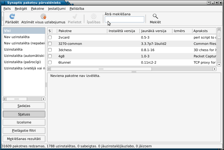Select Uzinstalēta (vietējā vai novecojusi) filter
Viewport: 224px width, 150px height.
coord(24,68)
